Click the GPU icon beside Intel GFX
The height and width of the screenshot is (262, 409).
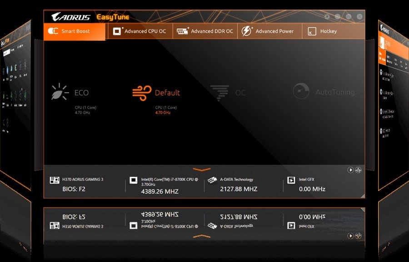tap(291, 180)
